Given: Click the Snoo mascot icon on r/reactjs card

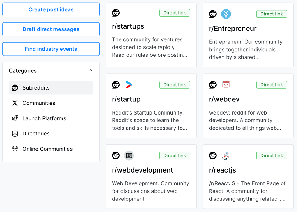Looking at the screenshot, I should (225, 156).
